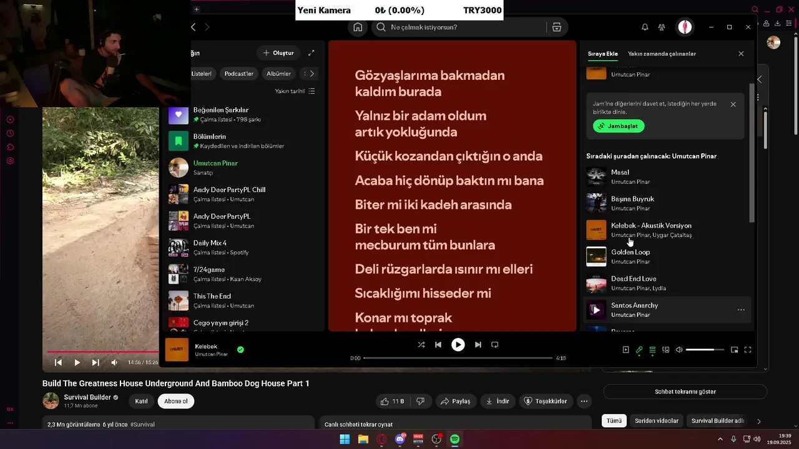Viewport: 799px width, 449px height.
Task: Open more options for Santos Anarchy
Action: point(741,310)
